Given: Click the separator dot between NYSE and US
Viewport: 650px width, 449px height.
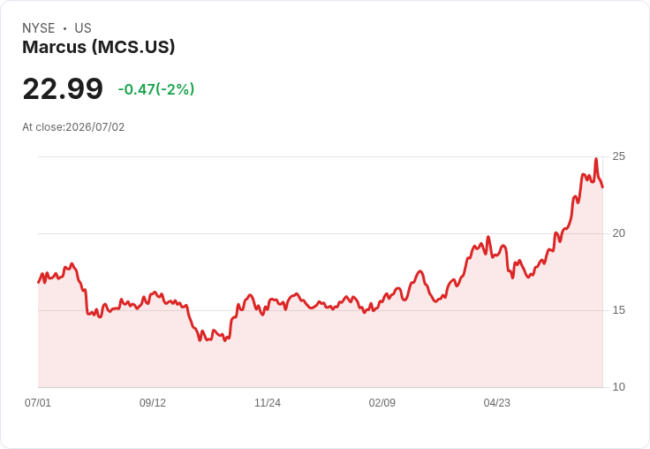Looking at the screenshot, I should (x=64, y=28).
